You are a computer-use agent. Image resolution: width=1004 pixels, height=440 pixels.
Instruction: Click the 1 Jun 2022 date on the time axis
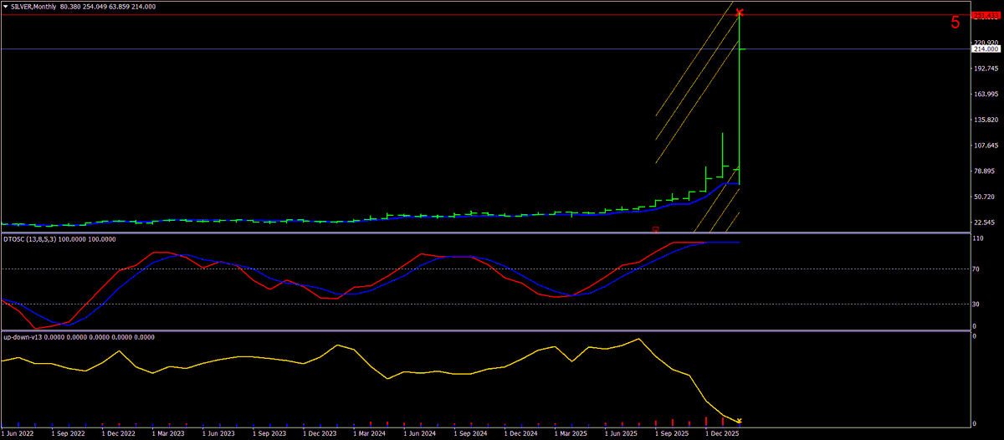[18, 434]
